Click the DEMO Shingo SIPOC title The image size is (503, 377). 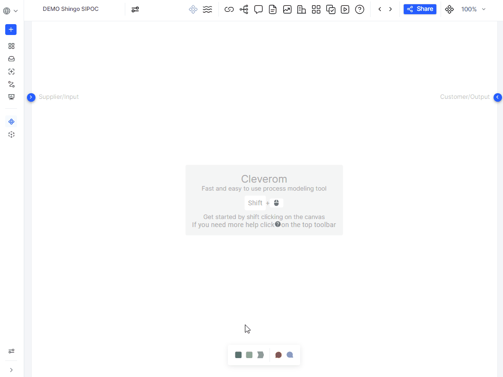pyautogui.click(x=70, y=9)
